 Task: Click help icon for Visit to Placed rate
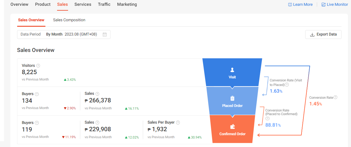(x=287, y=85)
